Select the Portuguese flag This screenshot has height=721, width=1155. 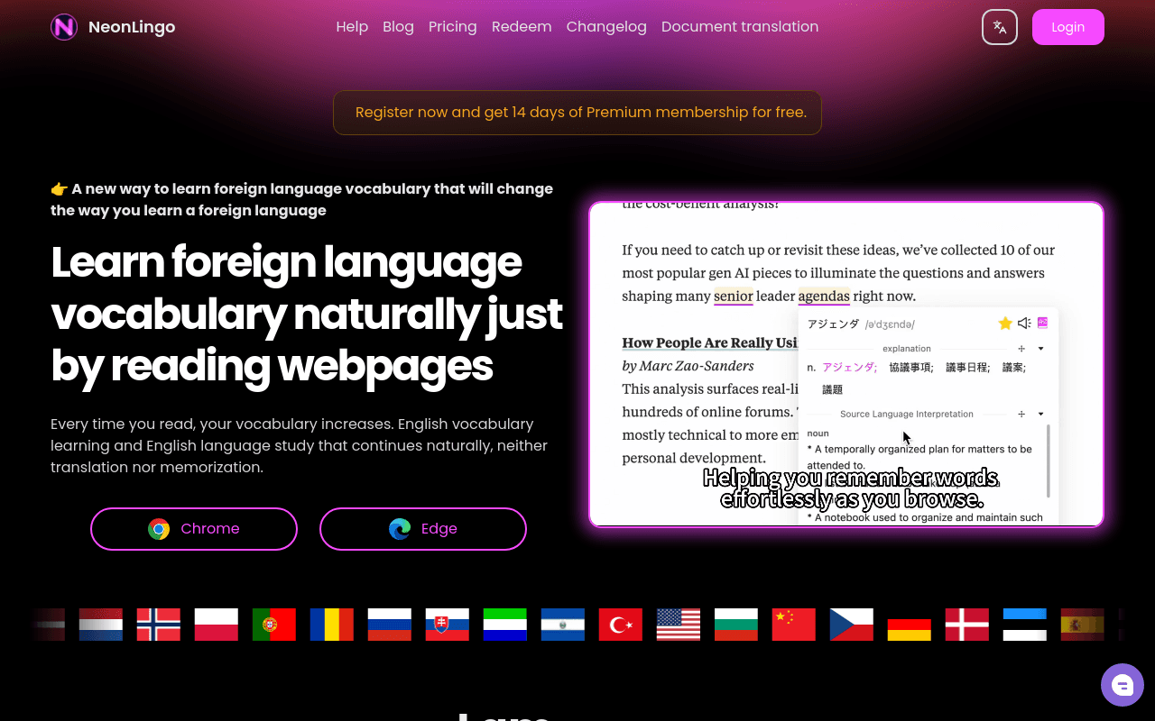[x=274, y=625]
